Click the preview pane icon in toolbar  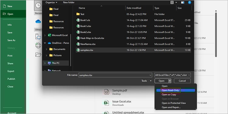pos(183,2)
